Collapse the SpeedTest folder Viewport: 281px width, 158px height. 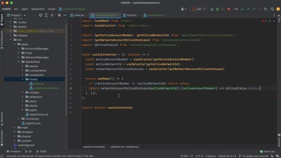pyautogui.click(x=18, y=61)
